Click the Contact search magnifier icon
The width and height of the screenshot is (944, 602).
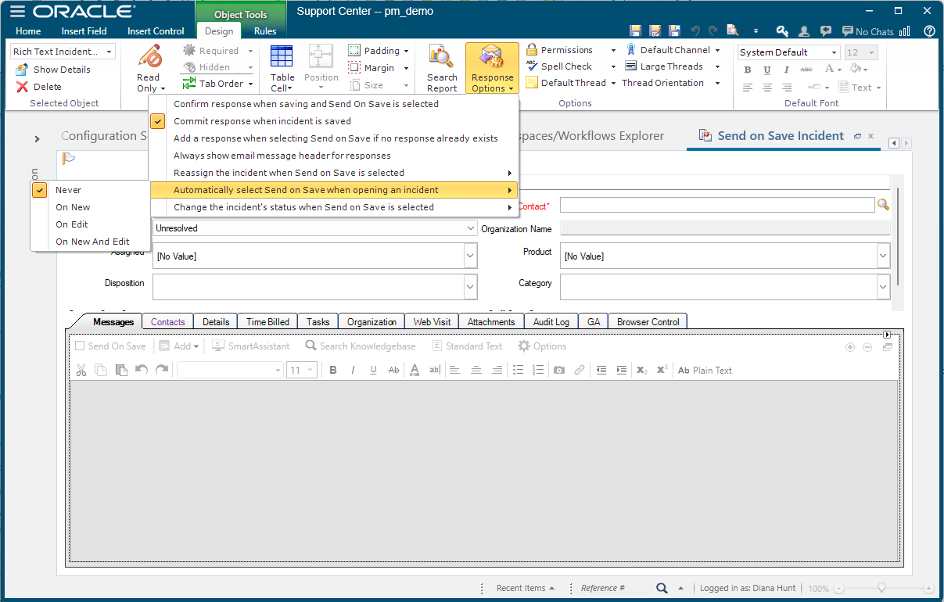883,205
